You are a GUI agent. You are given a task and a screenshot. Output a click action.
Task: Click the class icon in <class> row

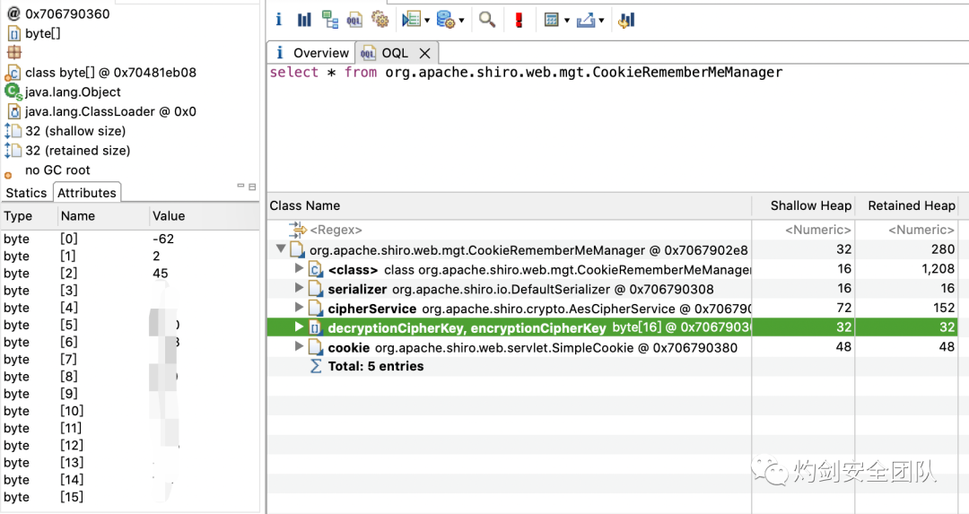click(315, 269)
